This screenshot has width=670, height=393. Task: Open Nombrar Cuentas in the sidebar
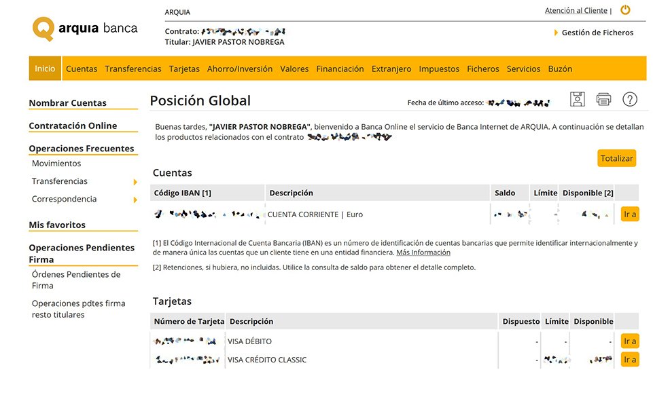[x=67, y=103]
